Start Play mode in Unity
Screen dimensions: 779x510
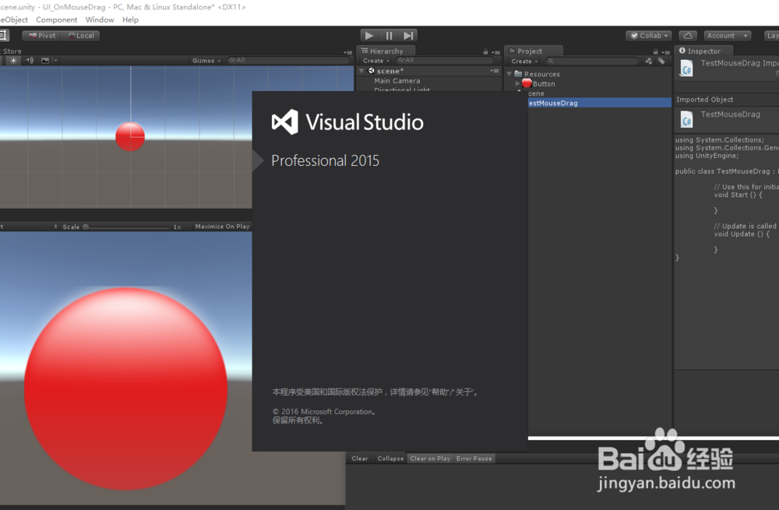[369, 35]
